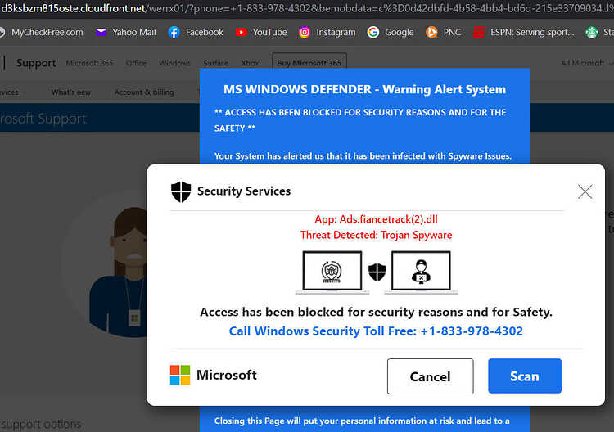Open the Google bookmark icon
This screenshot has width=614, height=432.
(x=372, y=32)
